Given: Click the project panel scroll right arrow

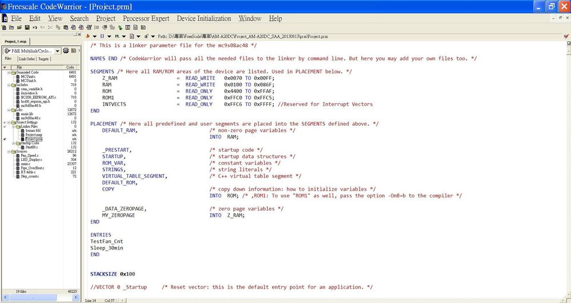Looking at the screenshot, I should tap(76, 297).
